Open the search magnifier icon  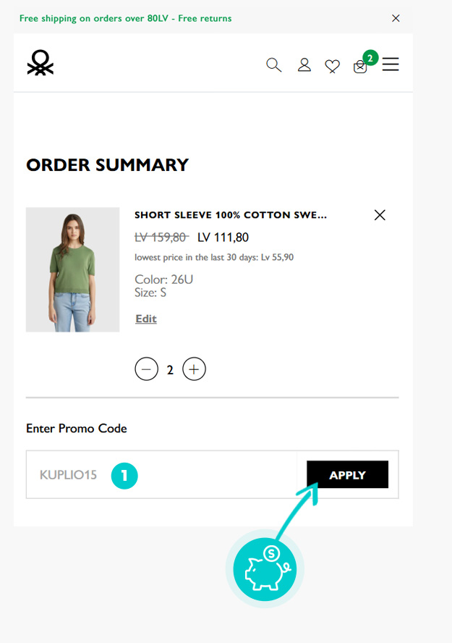[273, 64]
